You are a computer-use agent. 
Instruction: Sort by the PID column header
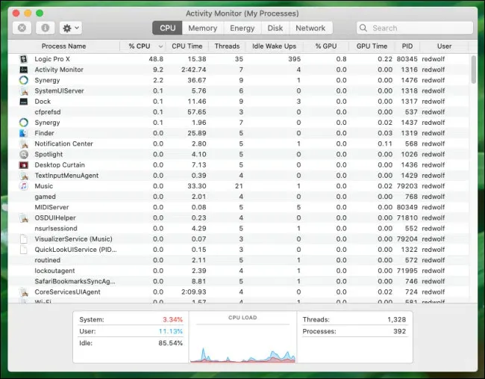click(x=407, y=46)
